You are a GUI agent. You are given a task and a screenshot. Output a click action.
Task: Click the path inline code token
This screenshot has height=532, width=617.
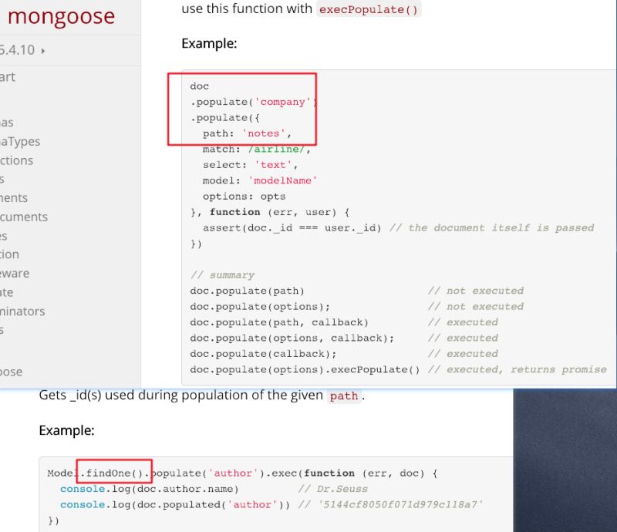pyautogui.click(x=345, y=396)
